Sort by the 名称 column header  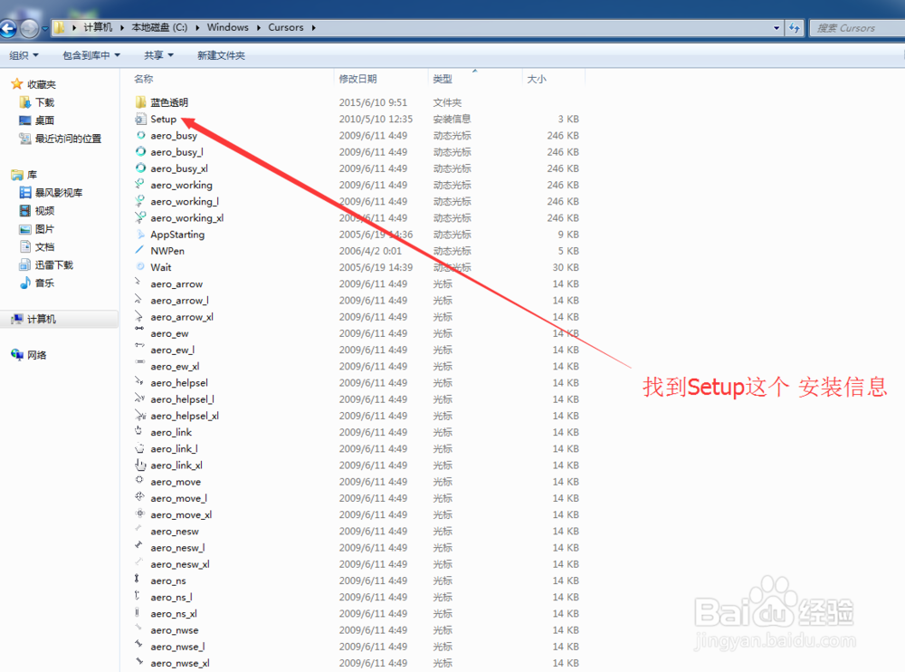[x=144, y=79]
